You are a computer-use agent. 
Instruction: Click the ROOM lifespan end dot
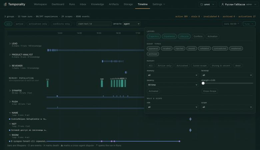pyautogui.click(x=179, y=141)
